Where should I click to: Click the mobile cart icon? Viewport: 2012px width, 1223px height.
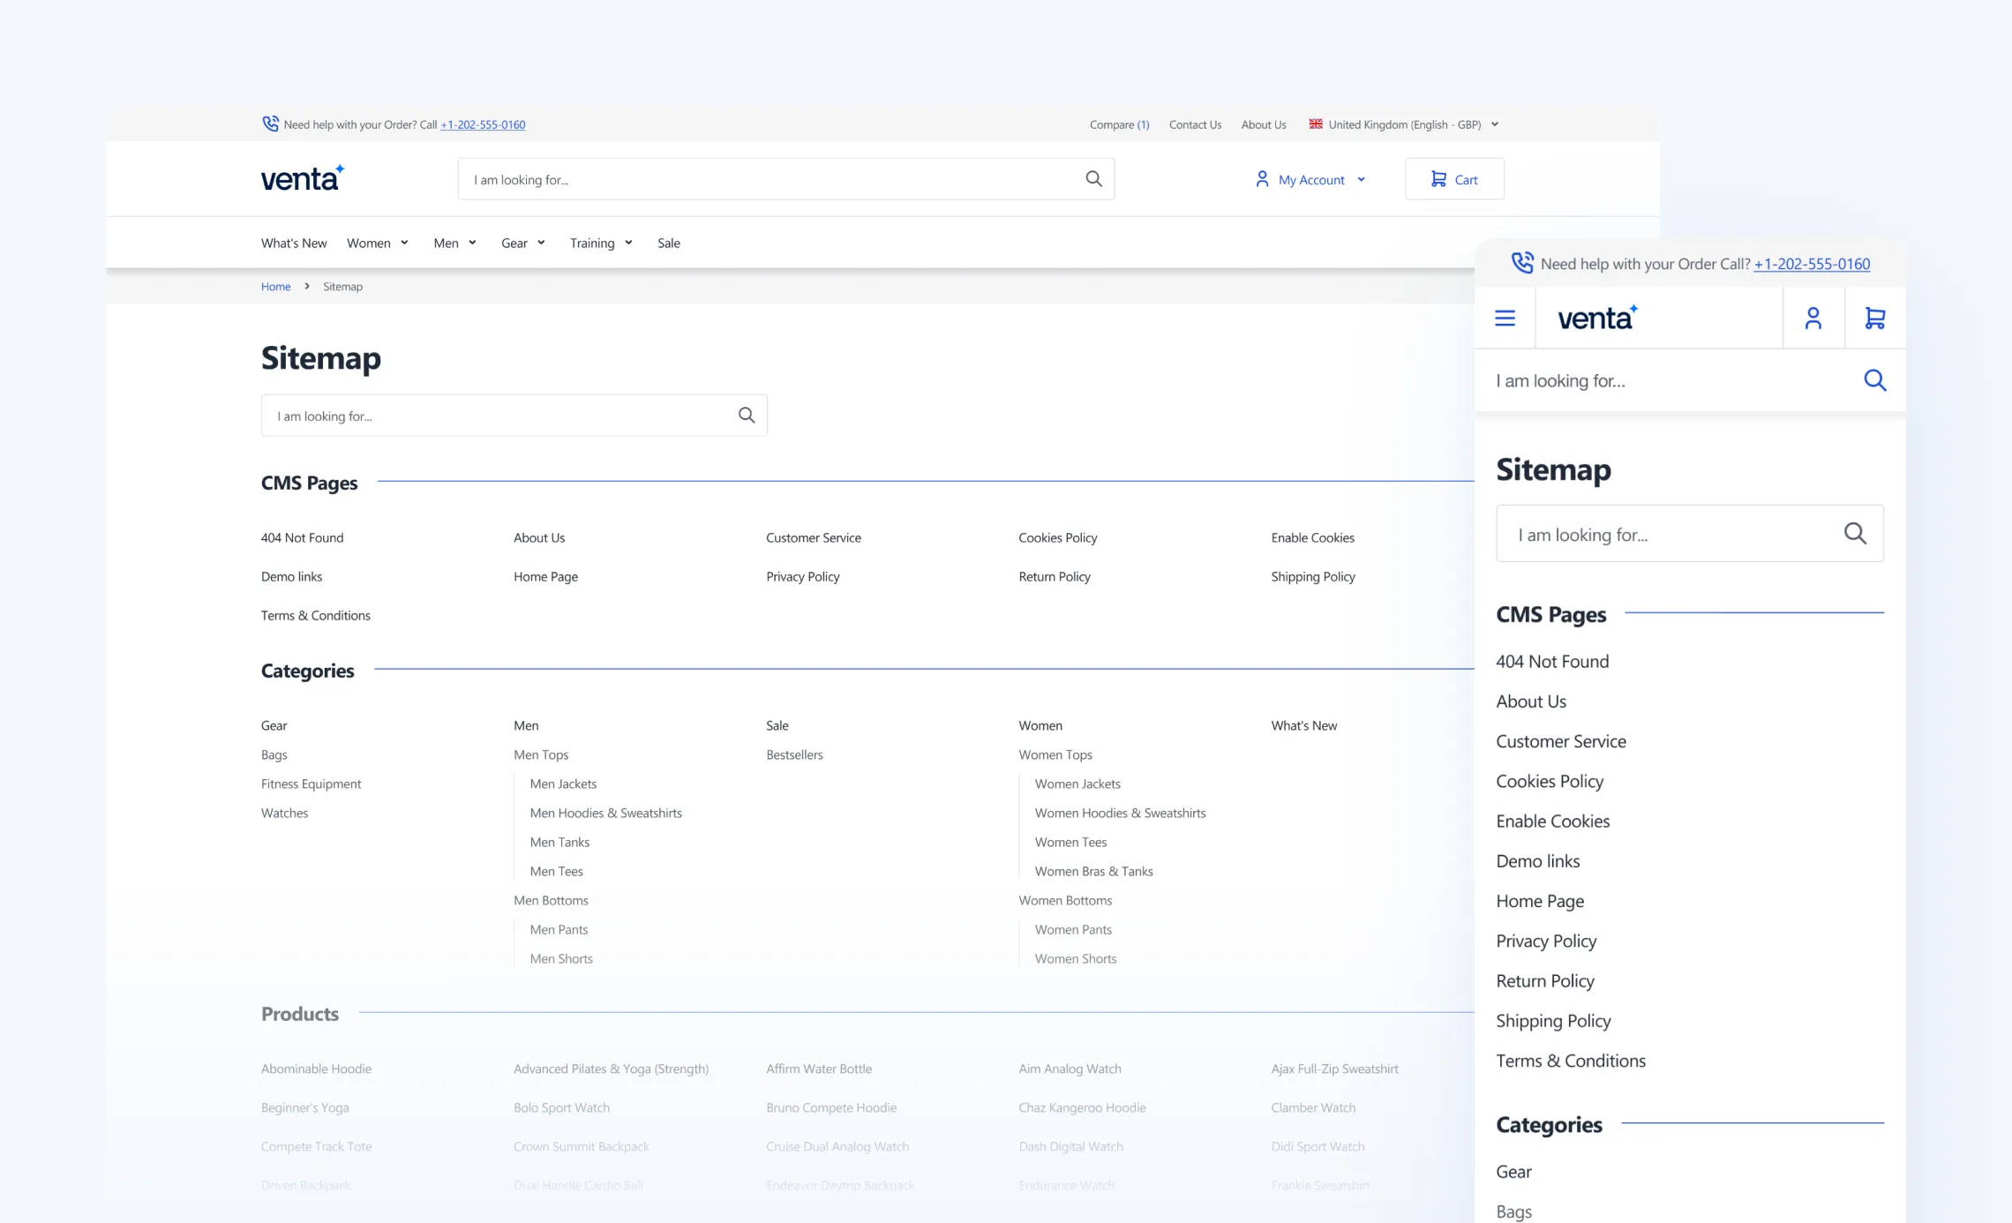pos(1875,319)
